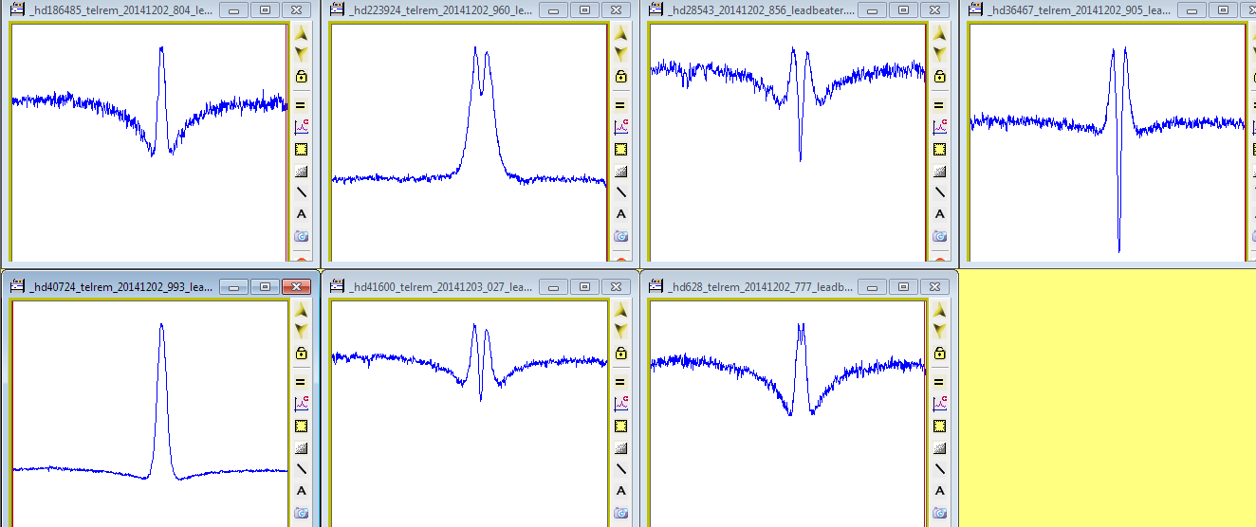Click the down arrow icon in hd223924 window
Image resolution: width=1256 pixels, height=527 pixels.
[620, 53]
